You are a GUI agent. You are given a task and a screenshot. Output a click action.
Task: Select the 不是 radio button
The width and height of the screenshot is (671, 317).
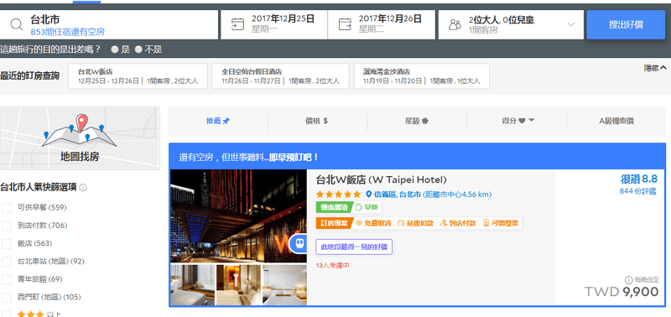click(x=138, y=49)
